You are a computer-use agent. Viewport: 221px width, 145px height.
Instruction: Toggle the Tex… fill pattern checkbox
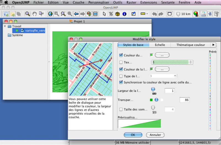pyautogui.click(x=121, y=62)
